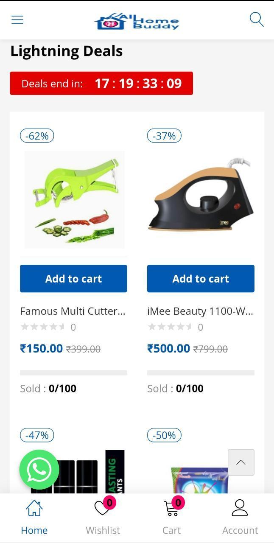
Task: Tap the search magnifier icon
Action: click(257, 20)
